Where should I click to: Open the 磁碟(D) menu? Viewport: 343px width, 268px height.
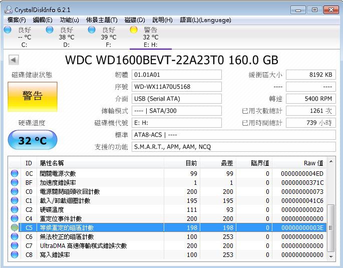point(135,20)
